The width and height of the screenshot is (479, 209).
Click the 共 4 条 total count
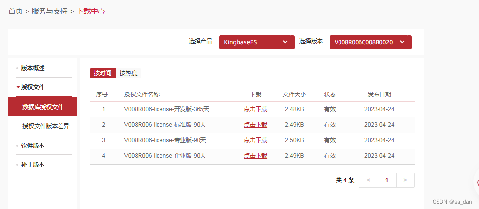[345, 180]
